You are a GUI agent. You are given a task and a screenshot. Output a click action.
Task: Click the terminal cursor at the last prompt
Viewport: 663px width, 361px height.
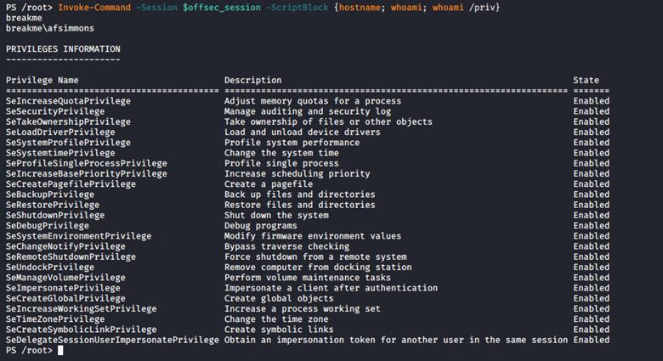[61, 350]
